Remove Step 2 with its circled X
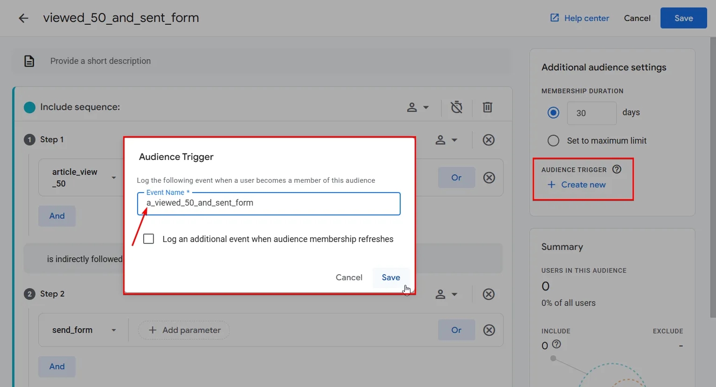 pyautogui.click(x=488, y=294)
